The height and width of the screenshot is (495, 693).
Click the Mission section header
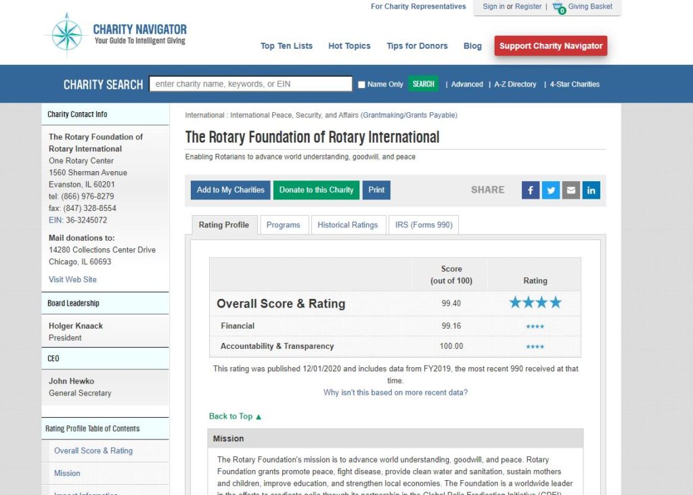395,438
